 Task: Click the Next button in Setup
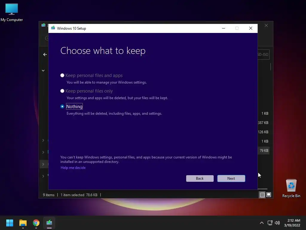tap(231, 178)
